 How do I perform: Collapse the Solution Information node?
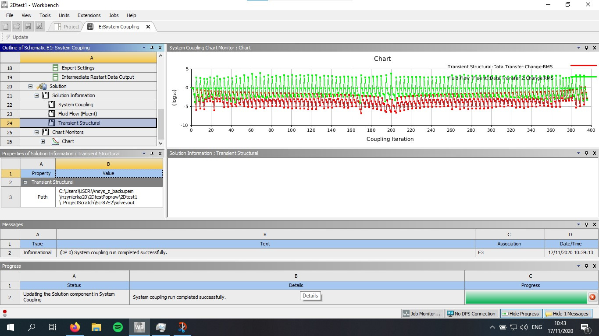(x=37, y=95)
